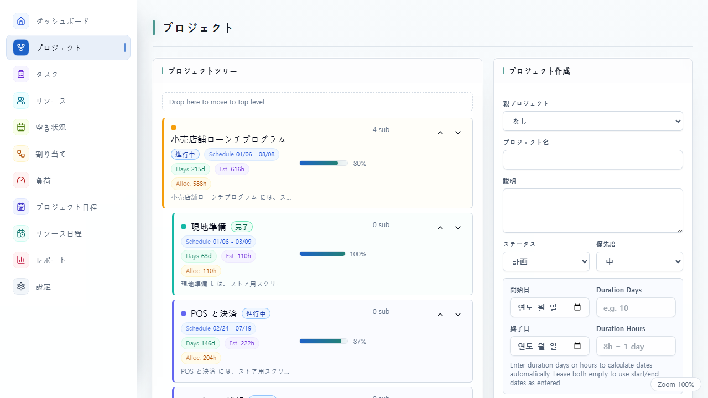The image size is (708, 398).
Task: Click the Alloc. 204h tag
Action: (201, 358)
